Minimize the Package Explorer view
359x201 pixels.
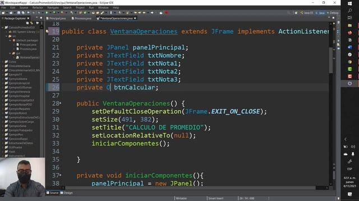point(37,18)
